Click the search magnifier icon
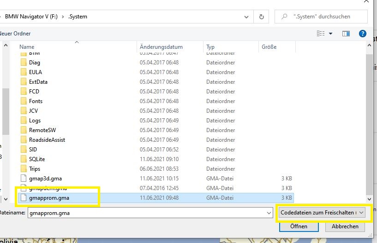Image resolution: width=377 pixels, height=243 pixels. (x=285, y=17)
